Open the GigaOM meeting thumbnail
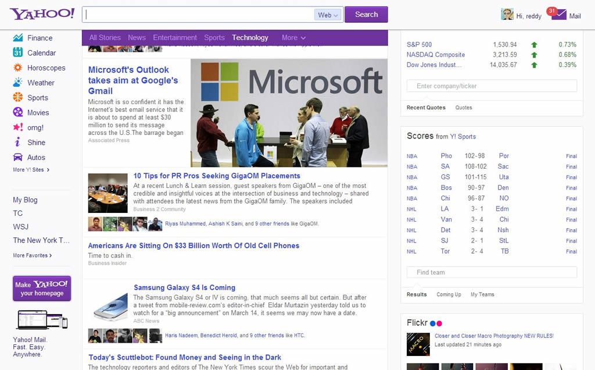This screenshot has width=595, height=370. tap(107, 193)
